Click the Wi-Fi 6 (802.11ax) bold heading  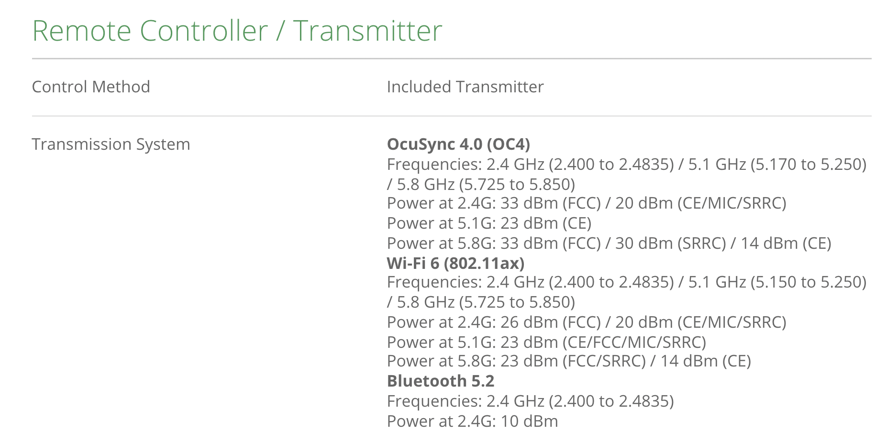point(455,263)
